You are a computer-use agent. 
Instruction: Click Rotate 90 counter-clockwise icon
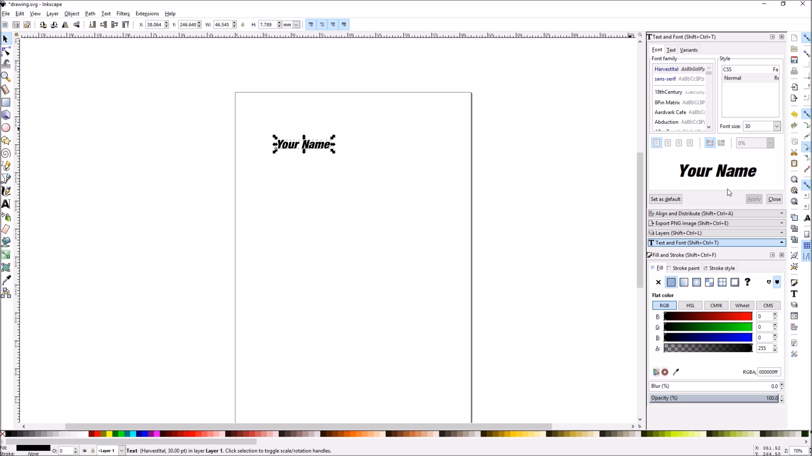pyautogui.click(x=43, y=24)
